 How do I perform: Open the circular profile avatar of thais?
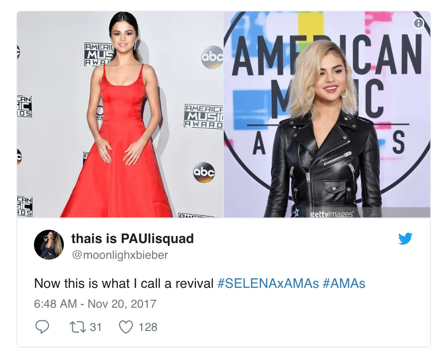tap(48, 244)
